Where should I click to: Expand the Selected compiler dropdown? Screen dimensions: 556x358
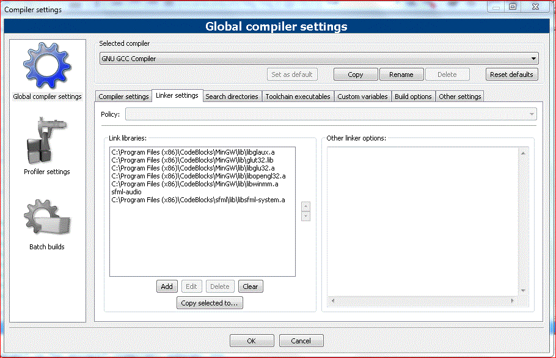point(319,59)
